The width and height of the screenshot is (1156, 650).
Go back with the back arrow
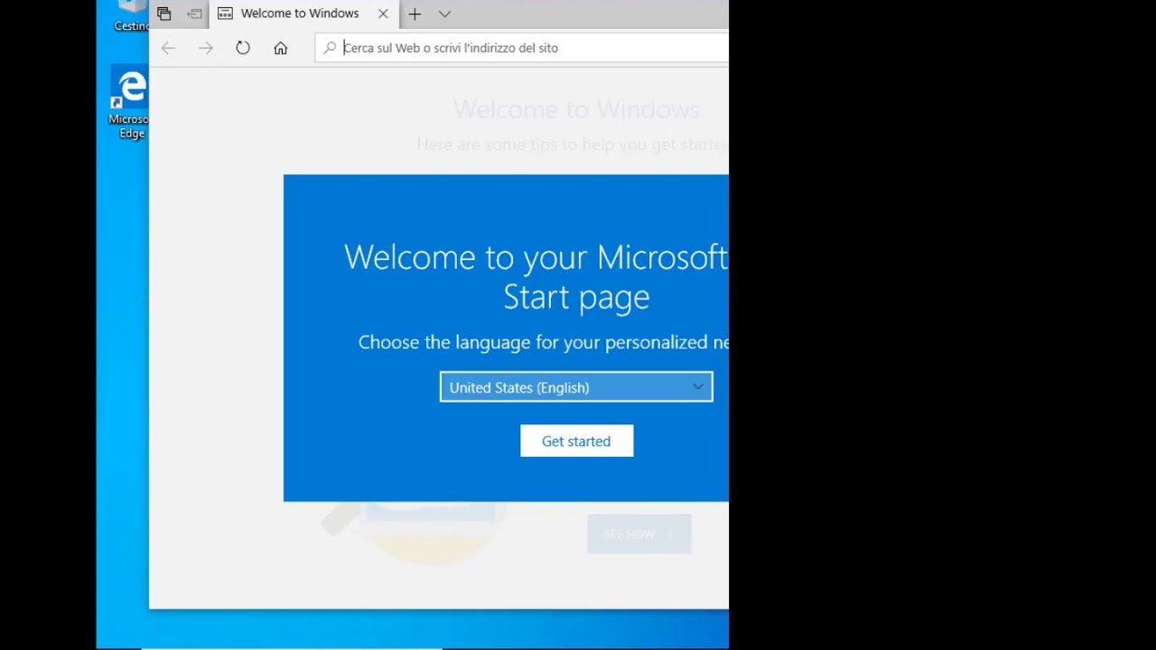168,48
